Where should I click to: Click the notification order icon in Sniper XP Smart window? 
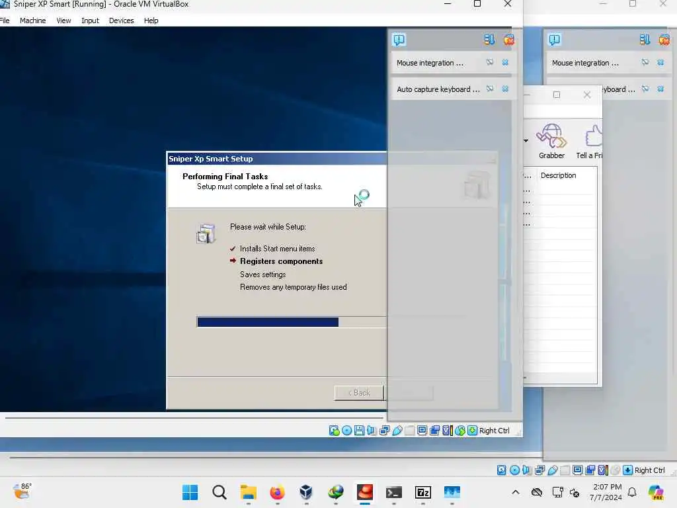click(489, 40)
